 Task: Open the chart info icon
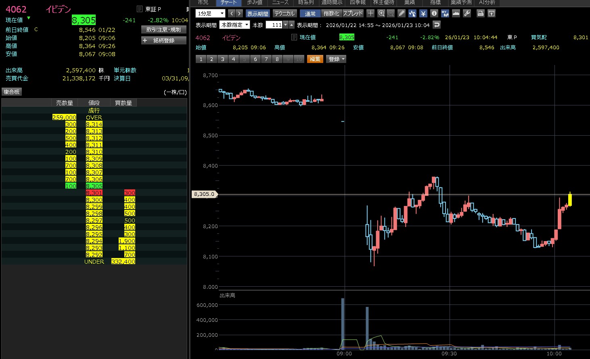tap(434, 13)
